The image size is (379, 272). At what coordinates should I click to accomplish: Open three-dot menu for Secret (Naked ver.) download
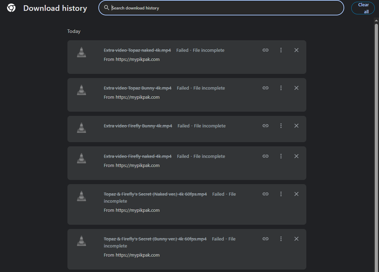(281, 194)
